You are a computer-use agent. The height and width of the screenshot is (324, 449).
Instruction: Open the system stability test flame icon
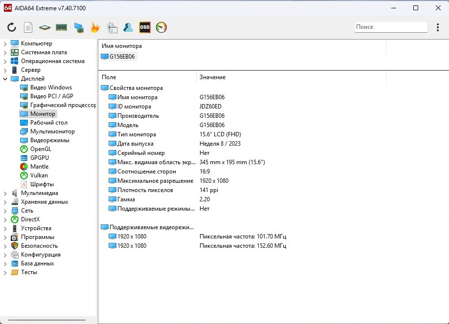tap(95, 27)
